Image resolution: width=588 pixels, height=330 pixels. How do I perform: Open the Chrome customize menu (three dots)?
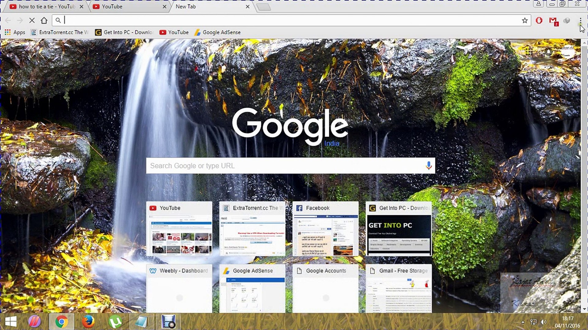coord(581,20)
